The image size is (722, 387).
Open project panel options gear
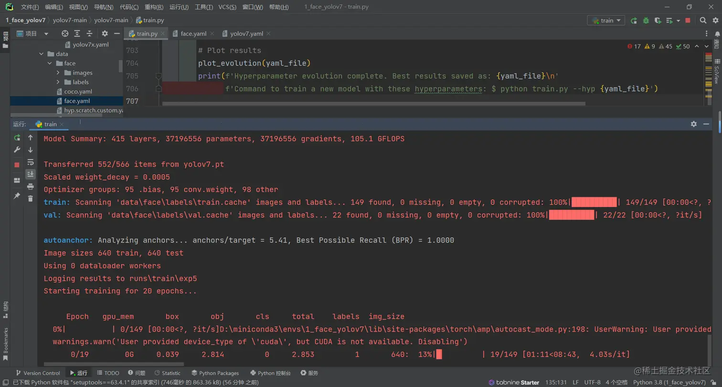[105, 33]
